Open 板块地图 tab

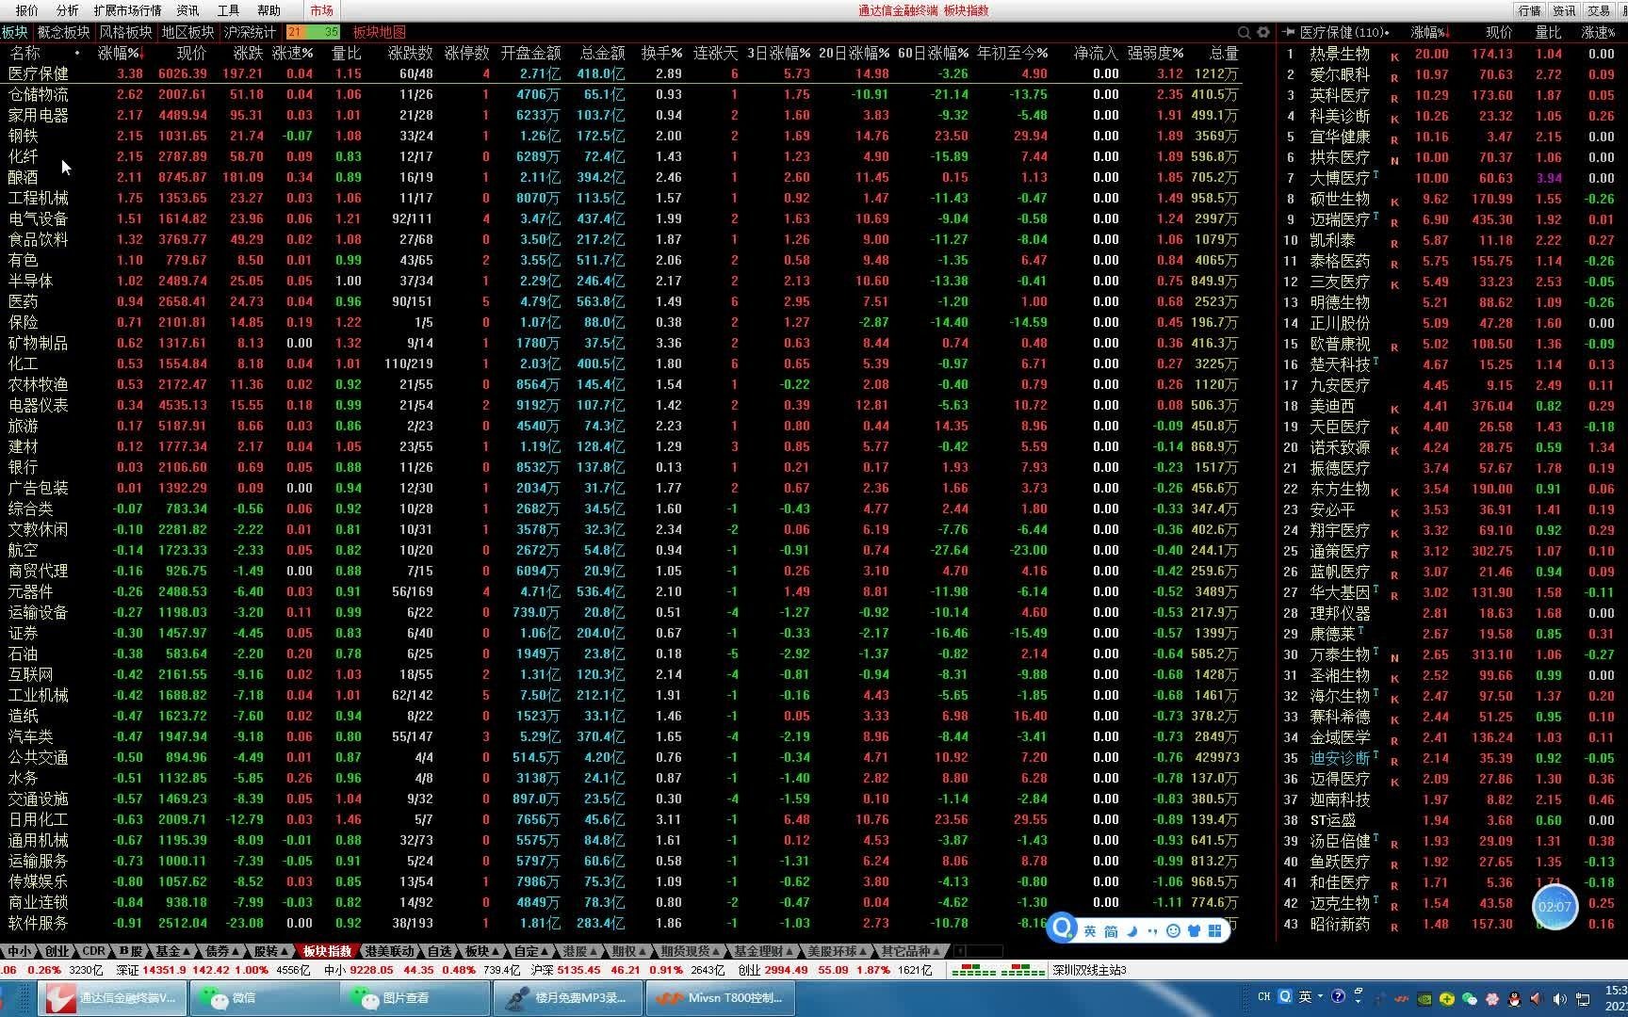click(x=380, y=32)
